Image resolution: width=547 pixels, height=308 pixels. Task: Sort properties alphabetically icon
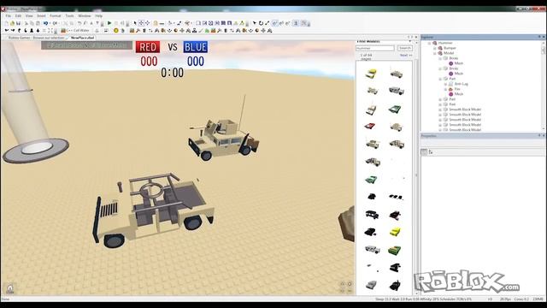(x=431, y=152)
